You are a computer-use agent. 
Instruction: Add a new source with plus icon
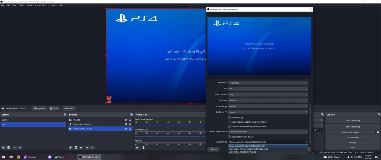(x=71, y=148)
